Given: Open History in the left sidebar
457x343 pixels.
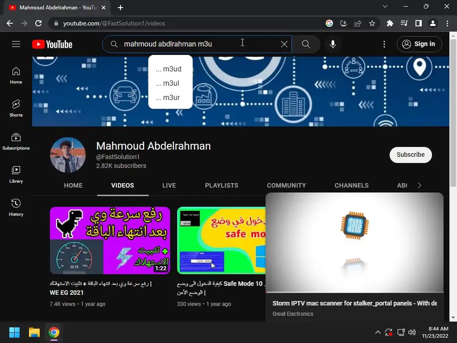Looking at the screenshot, I should coord(16,207).
